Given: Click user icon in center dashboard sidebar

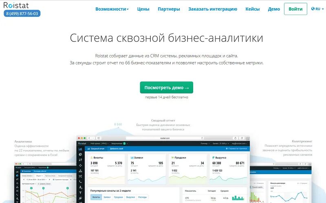Looking at the screenshot, I should [80, 187].
